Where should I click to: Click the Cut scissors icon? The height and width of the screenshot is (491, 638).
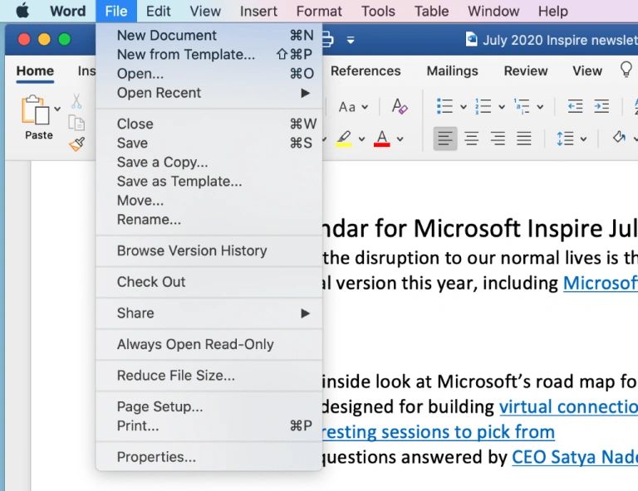(x=76, y=101)
